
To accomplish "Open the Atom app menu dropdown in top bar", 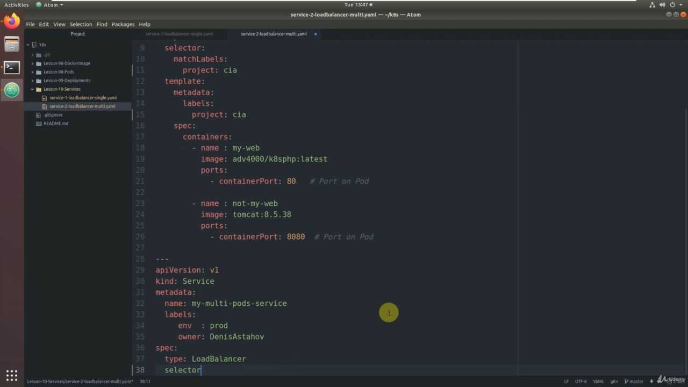I will click(49, 5).
